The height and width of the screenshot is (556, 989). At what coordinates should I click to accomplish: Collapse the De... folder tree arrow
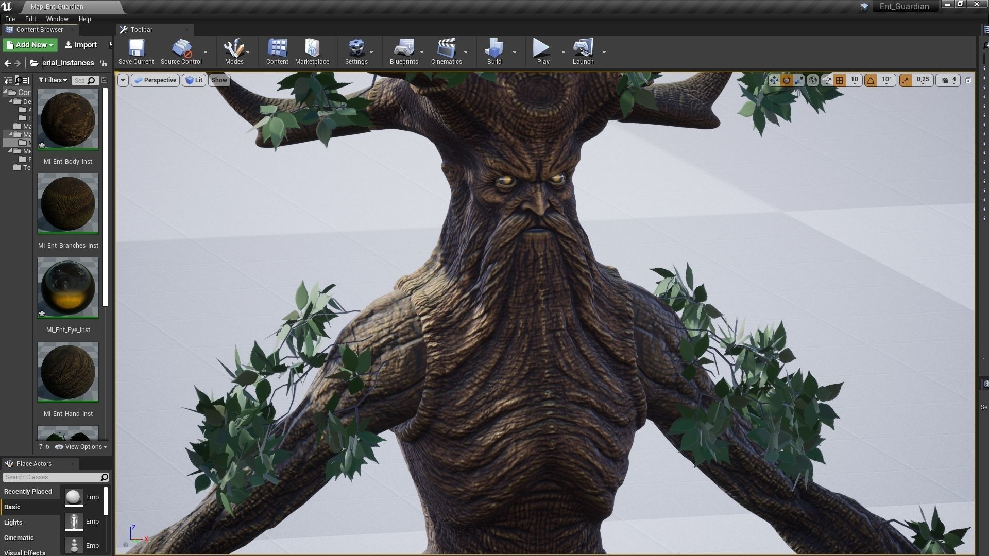click(x=10, y=101)
